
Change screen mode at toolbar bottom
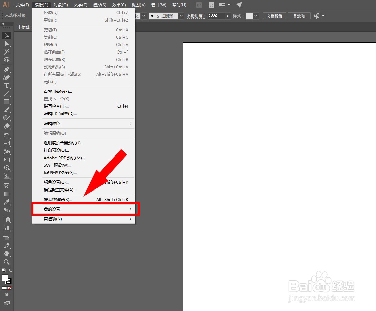(7, 303)
